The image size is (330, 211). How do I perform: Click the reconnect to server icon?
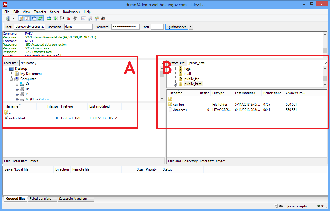(75, 18)
